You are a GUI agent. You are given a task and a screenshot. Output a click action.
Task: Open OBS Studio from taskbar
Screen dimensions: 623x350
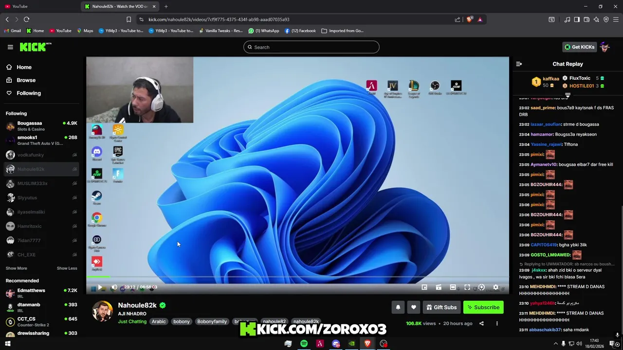(x=384, y=344)
